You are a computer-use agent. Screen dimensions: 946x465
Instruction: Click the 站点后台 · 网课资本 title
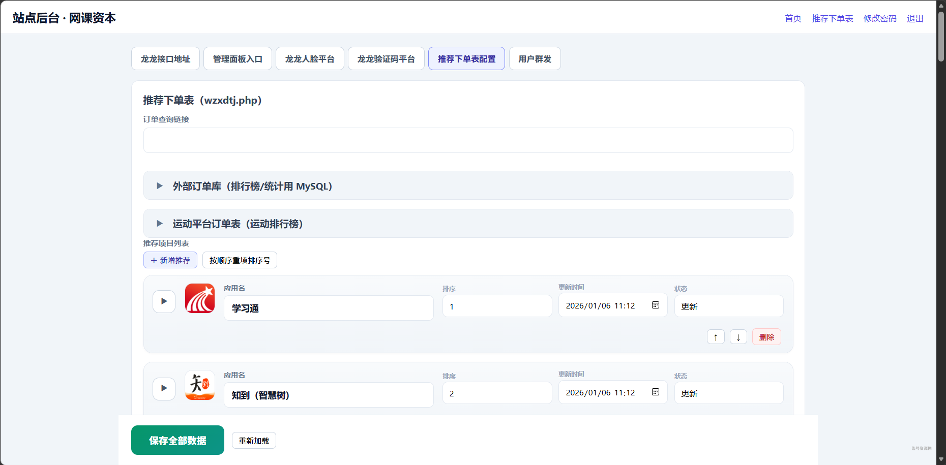(x=64, y=18)
